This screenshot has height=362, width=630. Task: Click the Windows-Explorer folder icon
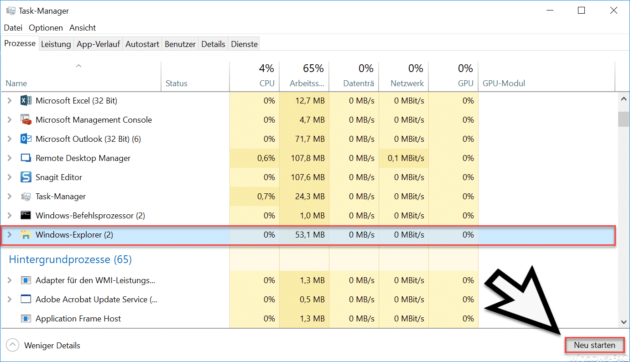tap(26, 235)
